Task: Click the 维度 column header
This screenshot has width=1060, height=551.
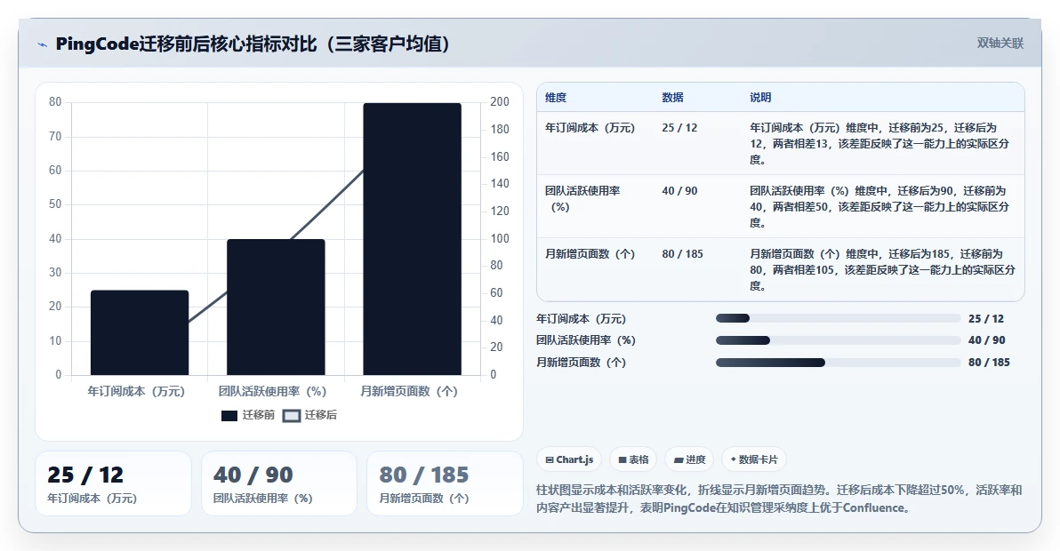Action: (x=556, y=97)
